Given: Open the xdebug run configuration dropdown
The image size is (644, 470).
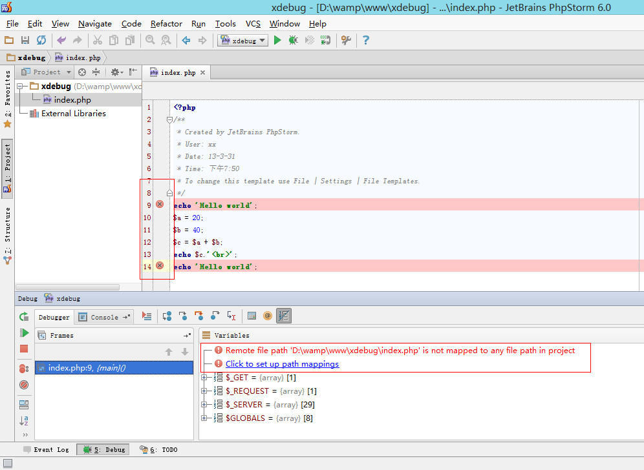Looking at the screenshot, I should [x=242, y=40].
